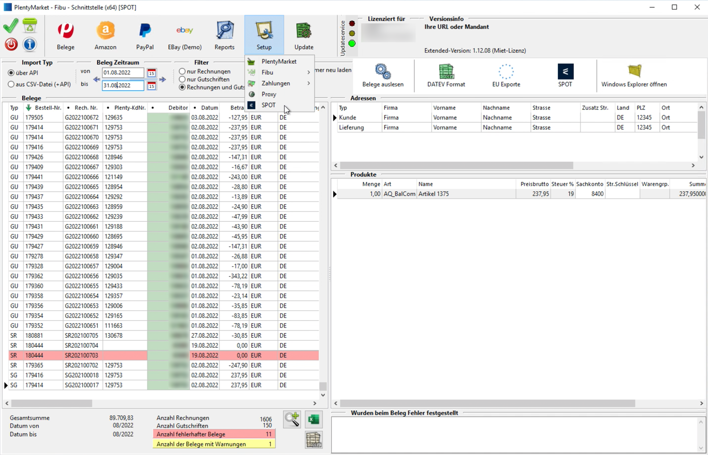Click 'Anzahl der Belege mit Warnungen' yellow row
This screenshot has height=455, width=708.
pos(214,444)
